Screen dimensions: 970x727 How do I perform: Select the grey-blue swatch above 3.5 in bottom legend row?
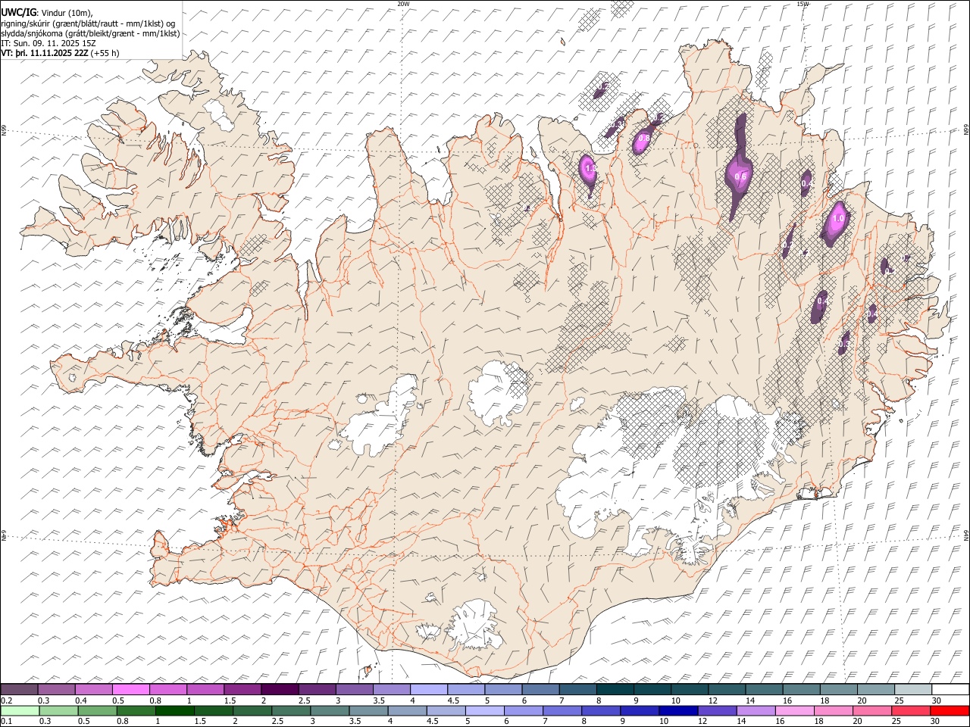[369, 710]
